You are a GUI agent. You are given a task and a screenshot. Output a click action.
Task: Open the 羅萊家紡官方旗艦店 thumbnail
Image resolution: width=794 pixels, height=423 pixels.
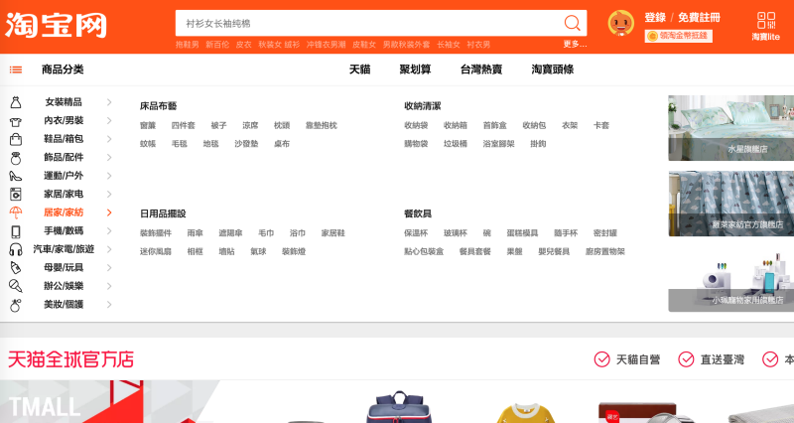[x=731, y=204]
